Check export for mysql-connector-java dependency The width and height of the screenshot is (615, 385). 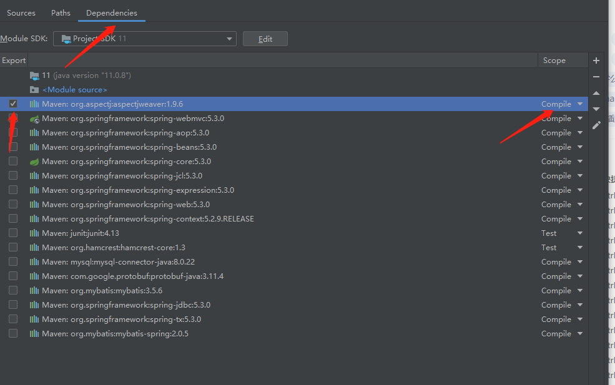coord(13,261)
